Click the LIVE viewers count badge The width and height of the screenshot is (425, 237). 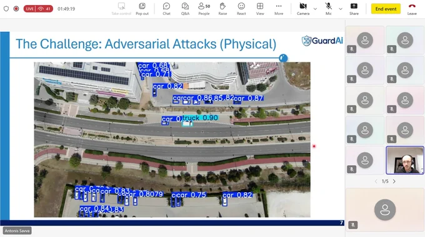(38, 9)
